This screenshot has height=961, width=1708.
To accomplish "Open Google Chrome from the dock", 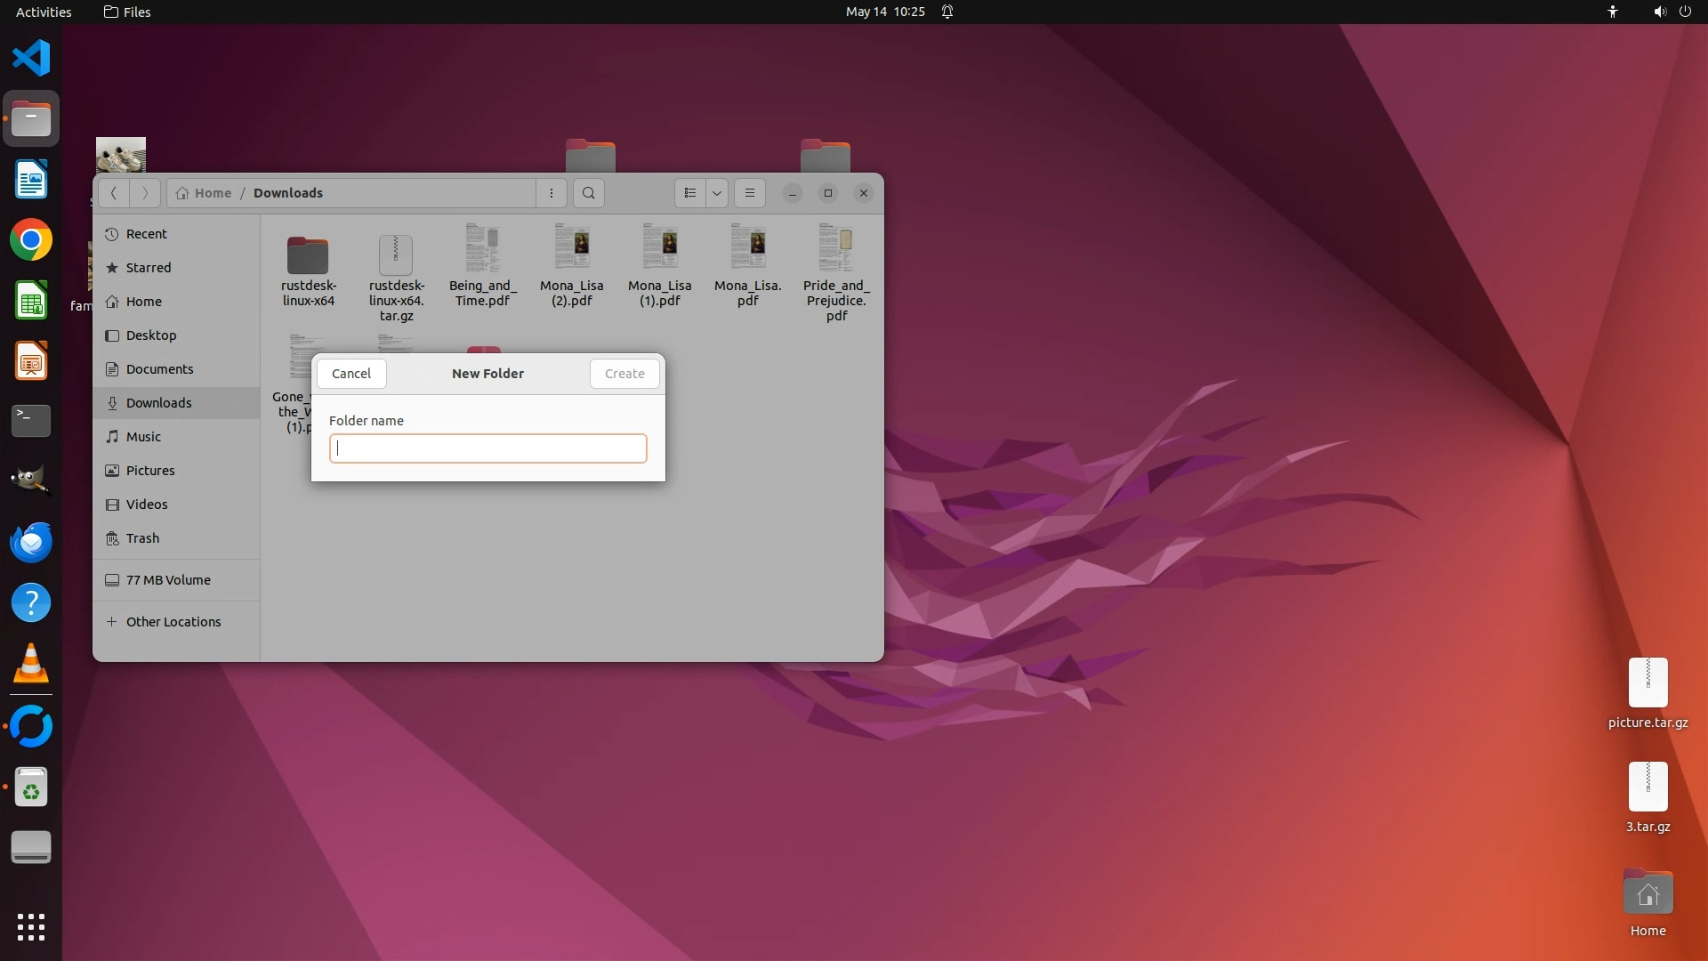I will [31, 240].
